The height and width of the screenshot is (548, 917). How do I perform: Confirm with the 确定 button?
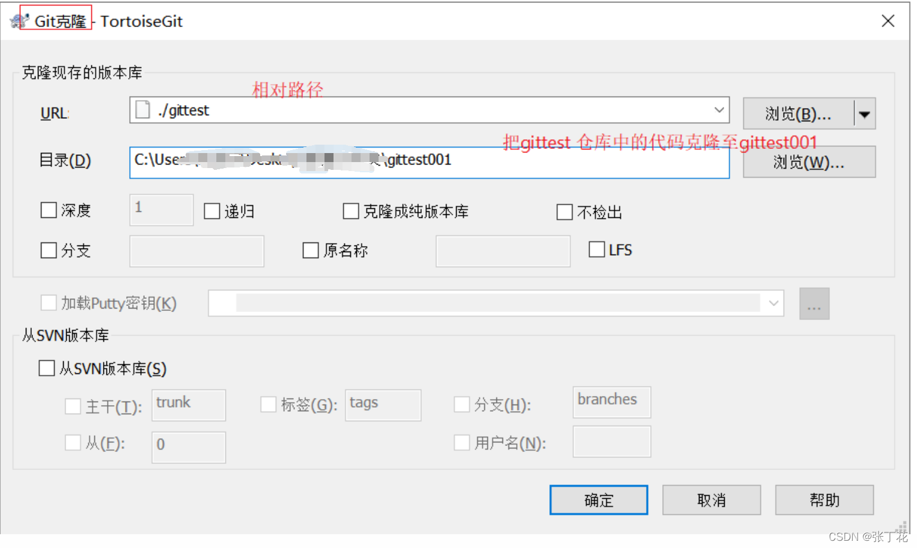tap(599, 500)
